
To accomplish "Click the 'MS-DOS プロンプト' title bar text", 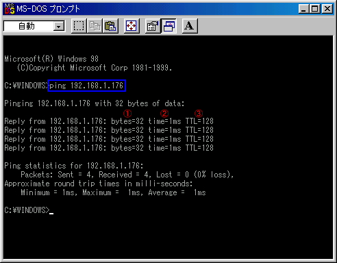I will [48, 9].
